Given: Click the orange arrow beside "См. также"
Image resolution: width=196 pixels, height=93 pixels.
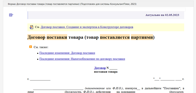Looking at the screenshot, I should [x=30, y=47].
